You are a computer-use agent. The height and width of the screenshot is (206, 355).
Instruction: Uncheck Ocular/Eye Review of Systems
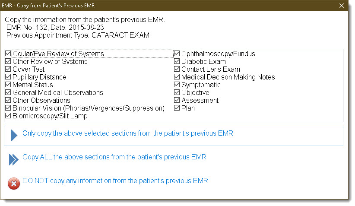(8, 54)
